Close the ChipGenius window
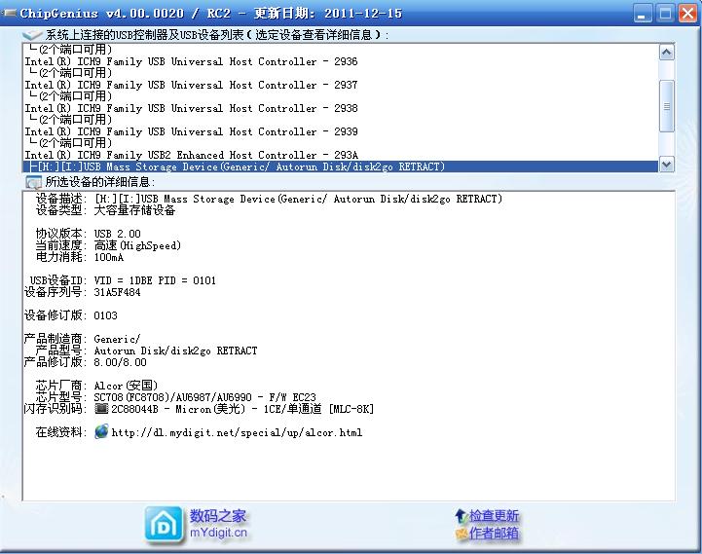 pyautogui.click(x=687, y=13)
